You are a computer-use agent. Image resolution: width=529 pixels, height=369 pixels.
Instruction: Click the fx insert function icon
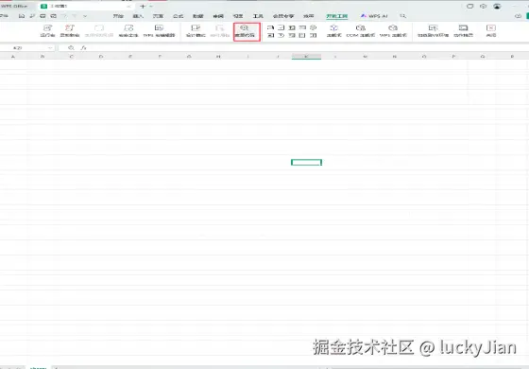point(83,48)
